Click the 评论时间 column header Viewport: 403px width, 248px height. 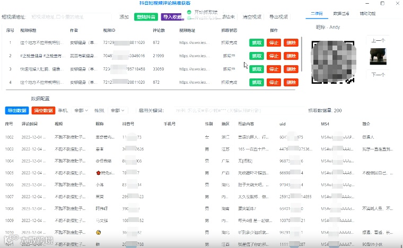click(30, 124)
